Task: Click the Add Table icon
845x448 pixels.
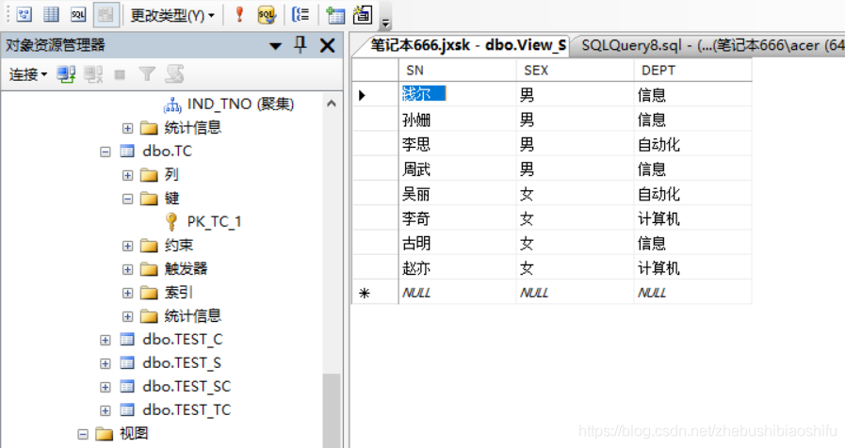Action: [335, 14]
